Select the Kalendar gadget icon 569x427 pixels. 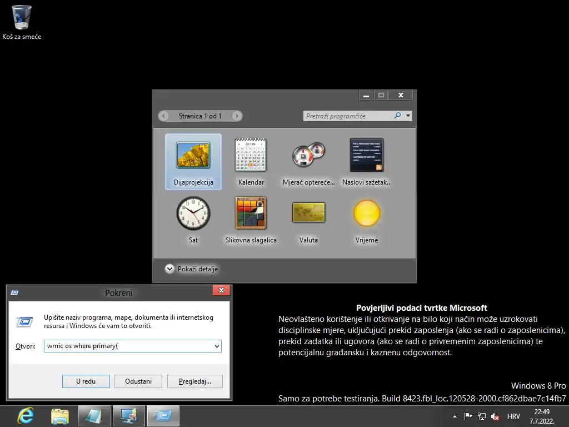[251, 155]
